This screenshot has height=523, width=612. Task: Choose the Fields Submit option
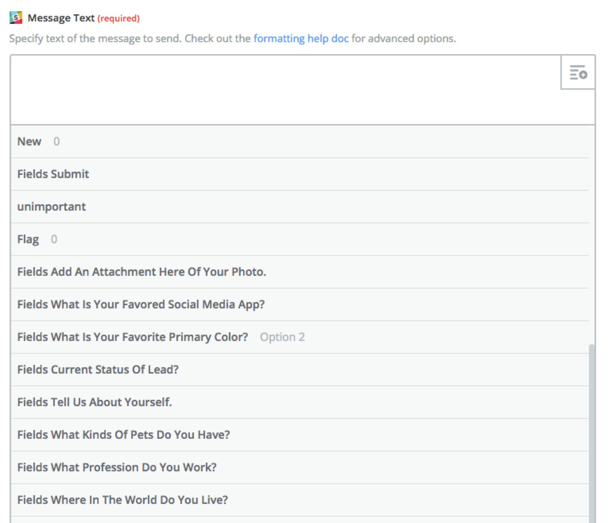[300, 174]
